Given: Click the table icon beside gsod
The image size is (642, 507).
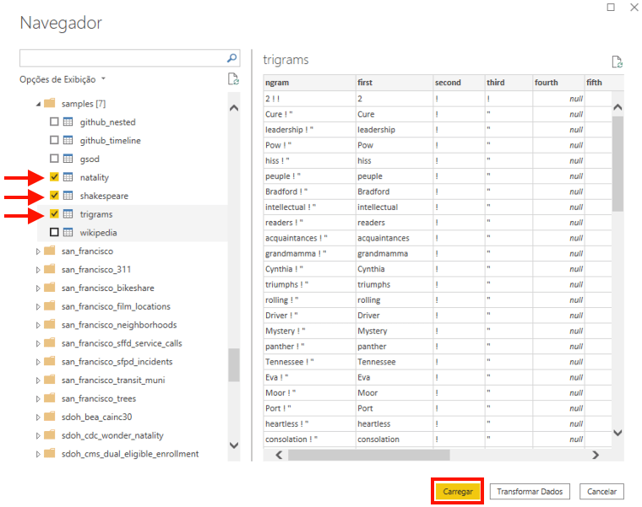Looking at the screenshot, I should 68,159.
